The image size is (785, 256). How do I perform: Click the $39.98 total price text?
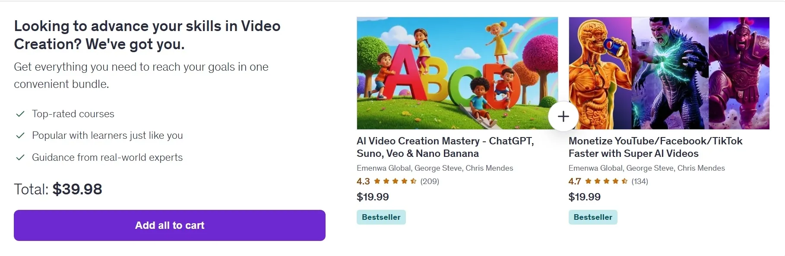77,189
